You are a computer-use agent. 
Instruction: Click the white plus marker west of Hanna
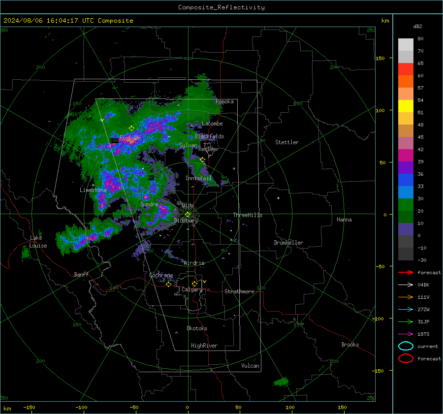click(278, 198)
